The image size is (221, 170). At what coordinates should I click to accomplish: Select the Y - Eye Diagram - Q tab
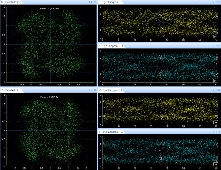[x=111, y=132]
